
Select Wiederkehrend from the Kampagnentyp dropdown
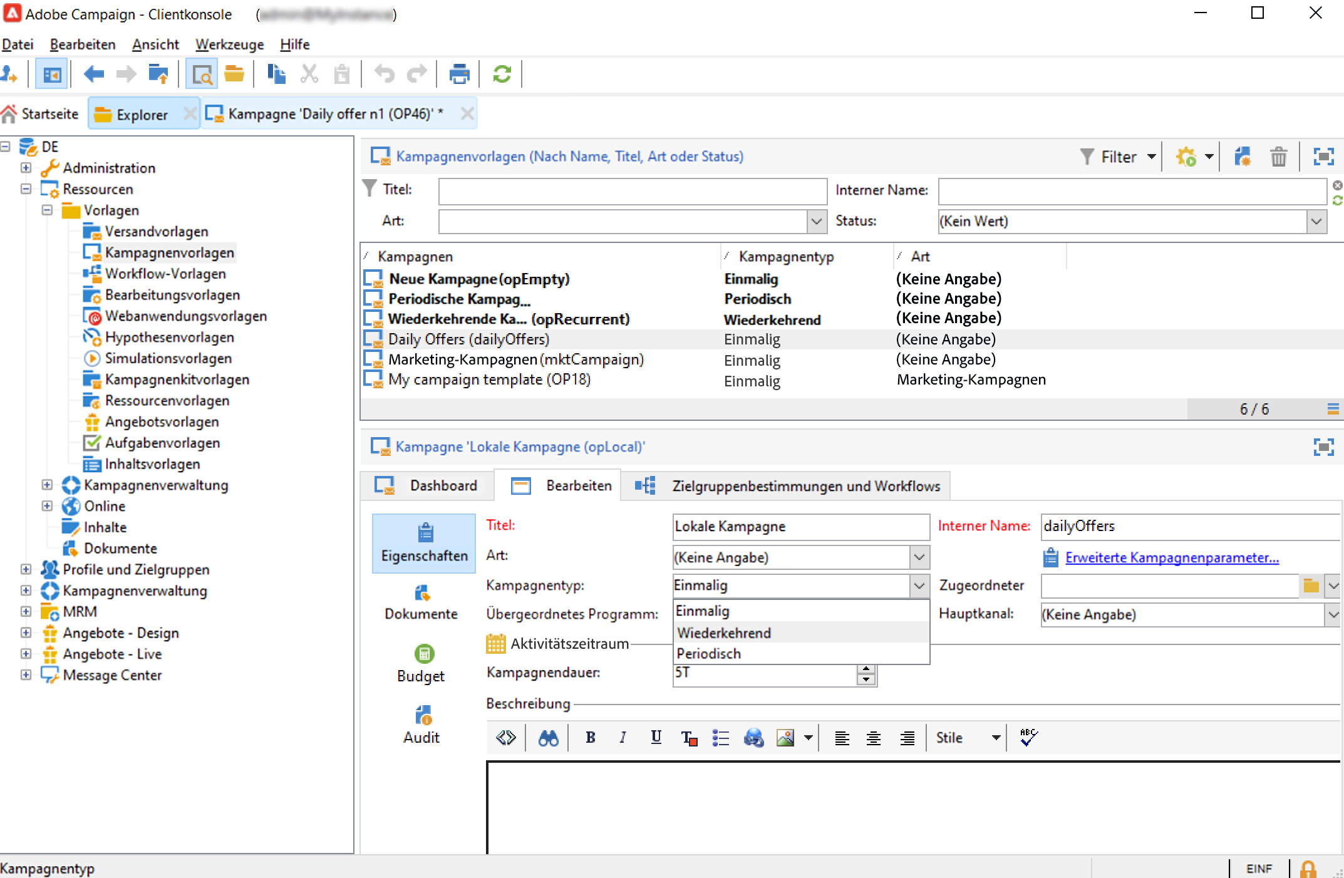pos(724,633)
